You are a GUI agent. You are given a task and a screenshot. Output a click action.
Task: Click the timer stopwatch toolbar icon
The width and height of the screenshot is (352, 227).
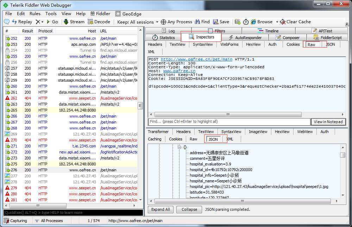coord(246,22)
